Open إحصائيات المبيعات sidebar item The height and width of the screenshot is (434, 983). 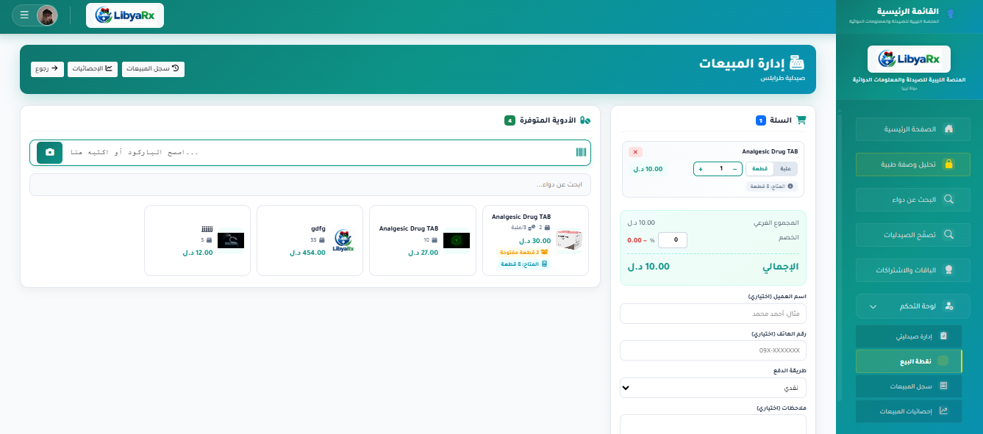coord(908,411)
